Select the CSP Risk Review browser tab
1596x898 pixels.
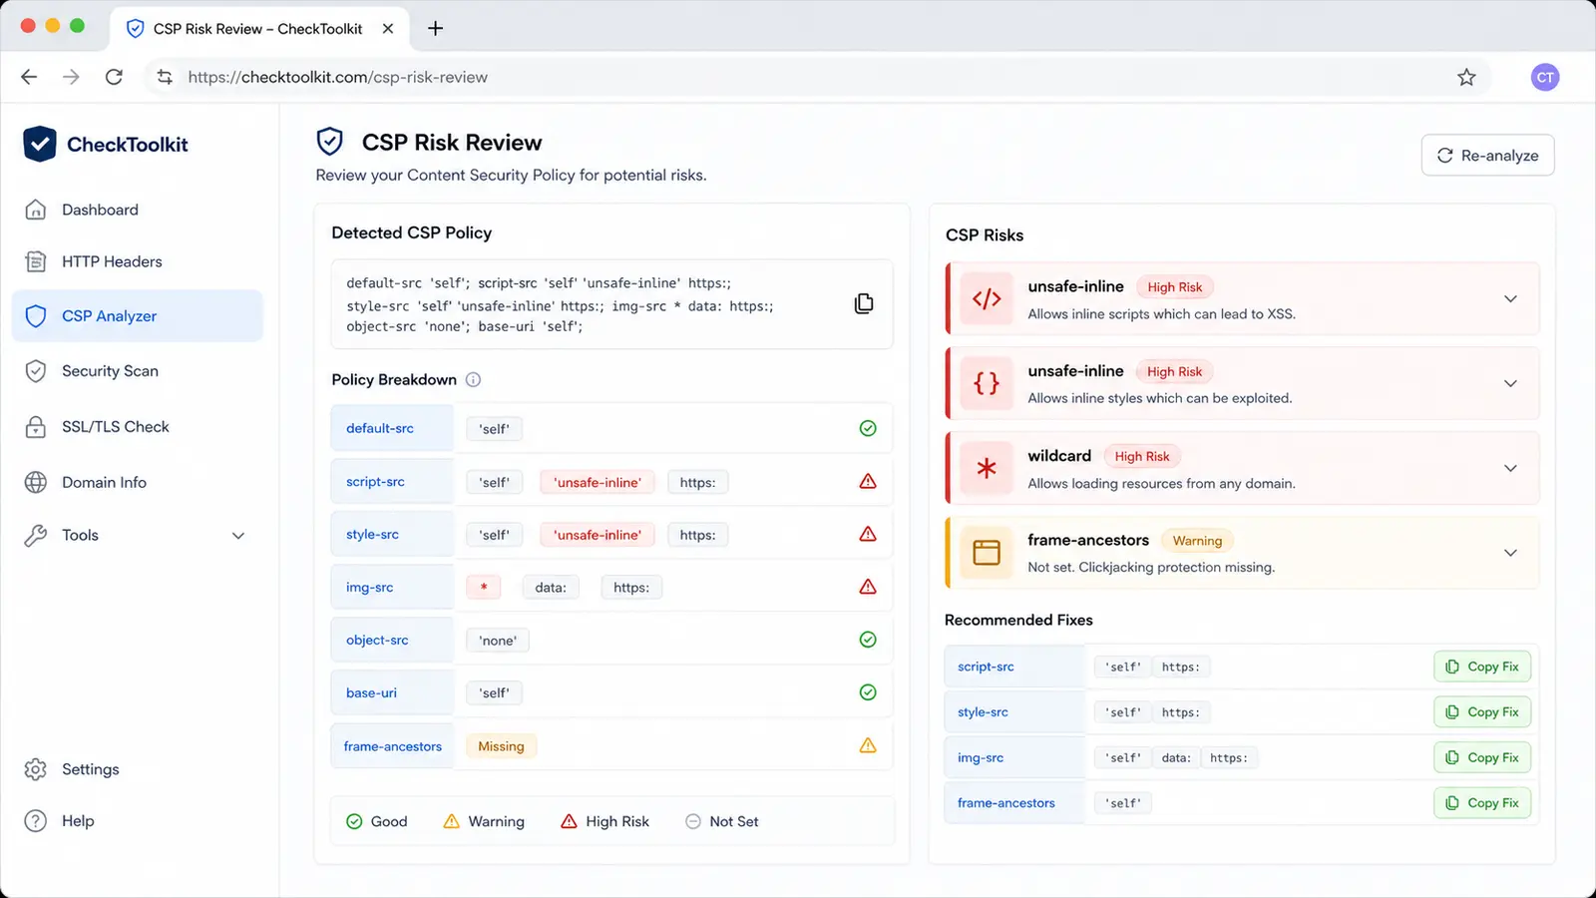pyautogui.click(x=257, y=28)
